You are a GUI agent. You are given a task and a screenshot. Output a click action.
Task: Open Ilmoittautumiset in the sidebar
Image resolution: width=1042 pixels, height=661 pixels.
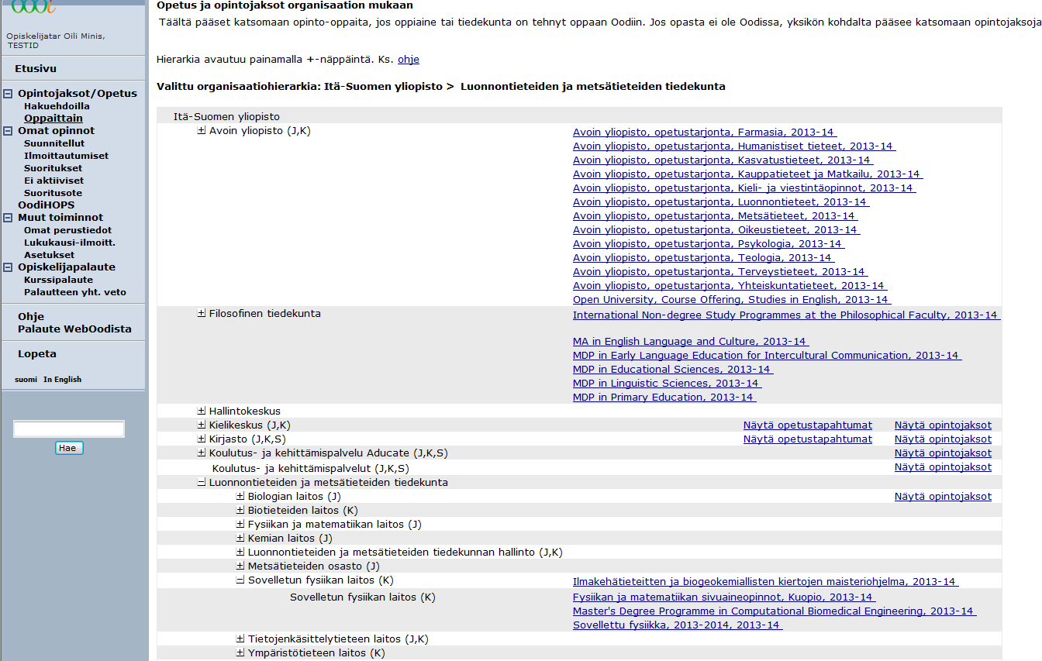(x=66, y=156)
